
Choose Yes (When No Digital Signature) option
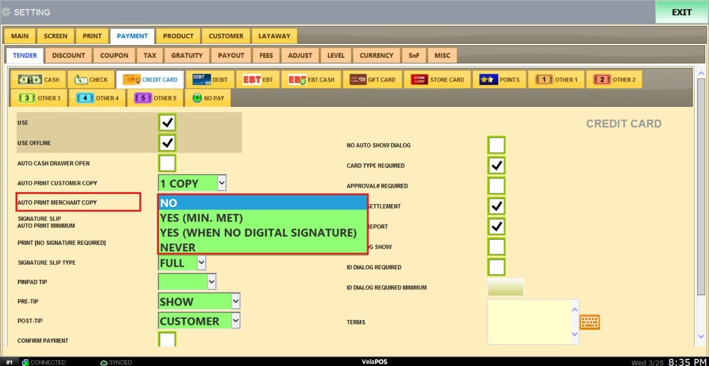coord(258,233)
